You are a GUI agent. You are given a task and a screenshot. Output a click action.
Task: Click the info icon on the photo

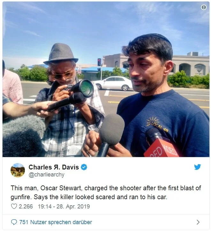pos(204,7)
